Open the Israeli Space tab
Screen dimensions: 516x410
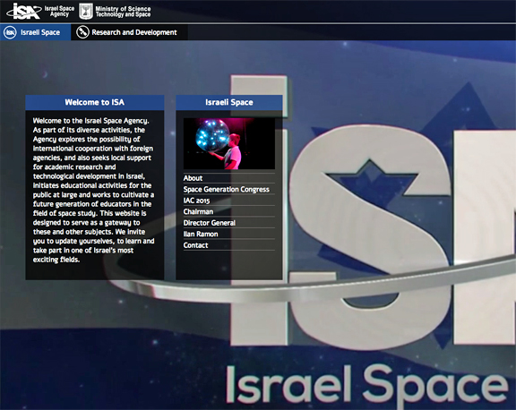click(35, 32)
